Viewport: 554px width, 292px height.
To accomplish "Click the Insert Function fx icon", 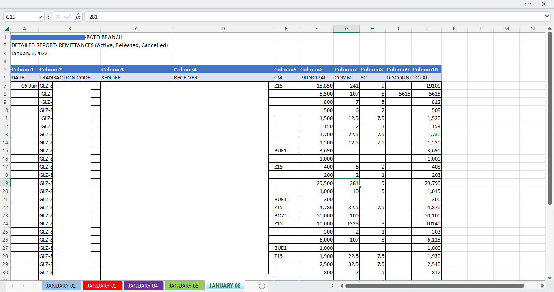I will click(77, 17).
